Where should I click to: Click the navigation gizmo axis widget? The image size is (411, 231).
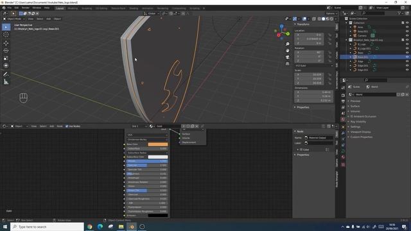point(282,32)
